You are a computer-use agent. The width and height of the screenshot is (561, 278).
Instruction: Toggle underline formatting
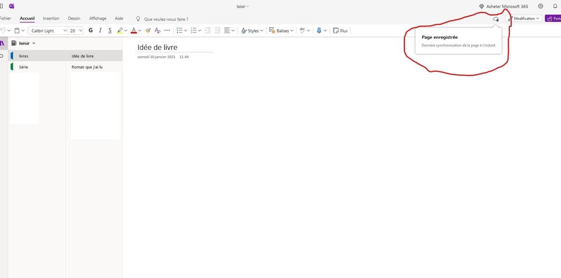(110, 31)
